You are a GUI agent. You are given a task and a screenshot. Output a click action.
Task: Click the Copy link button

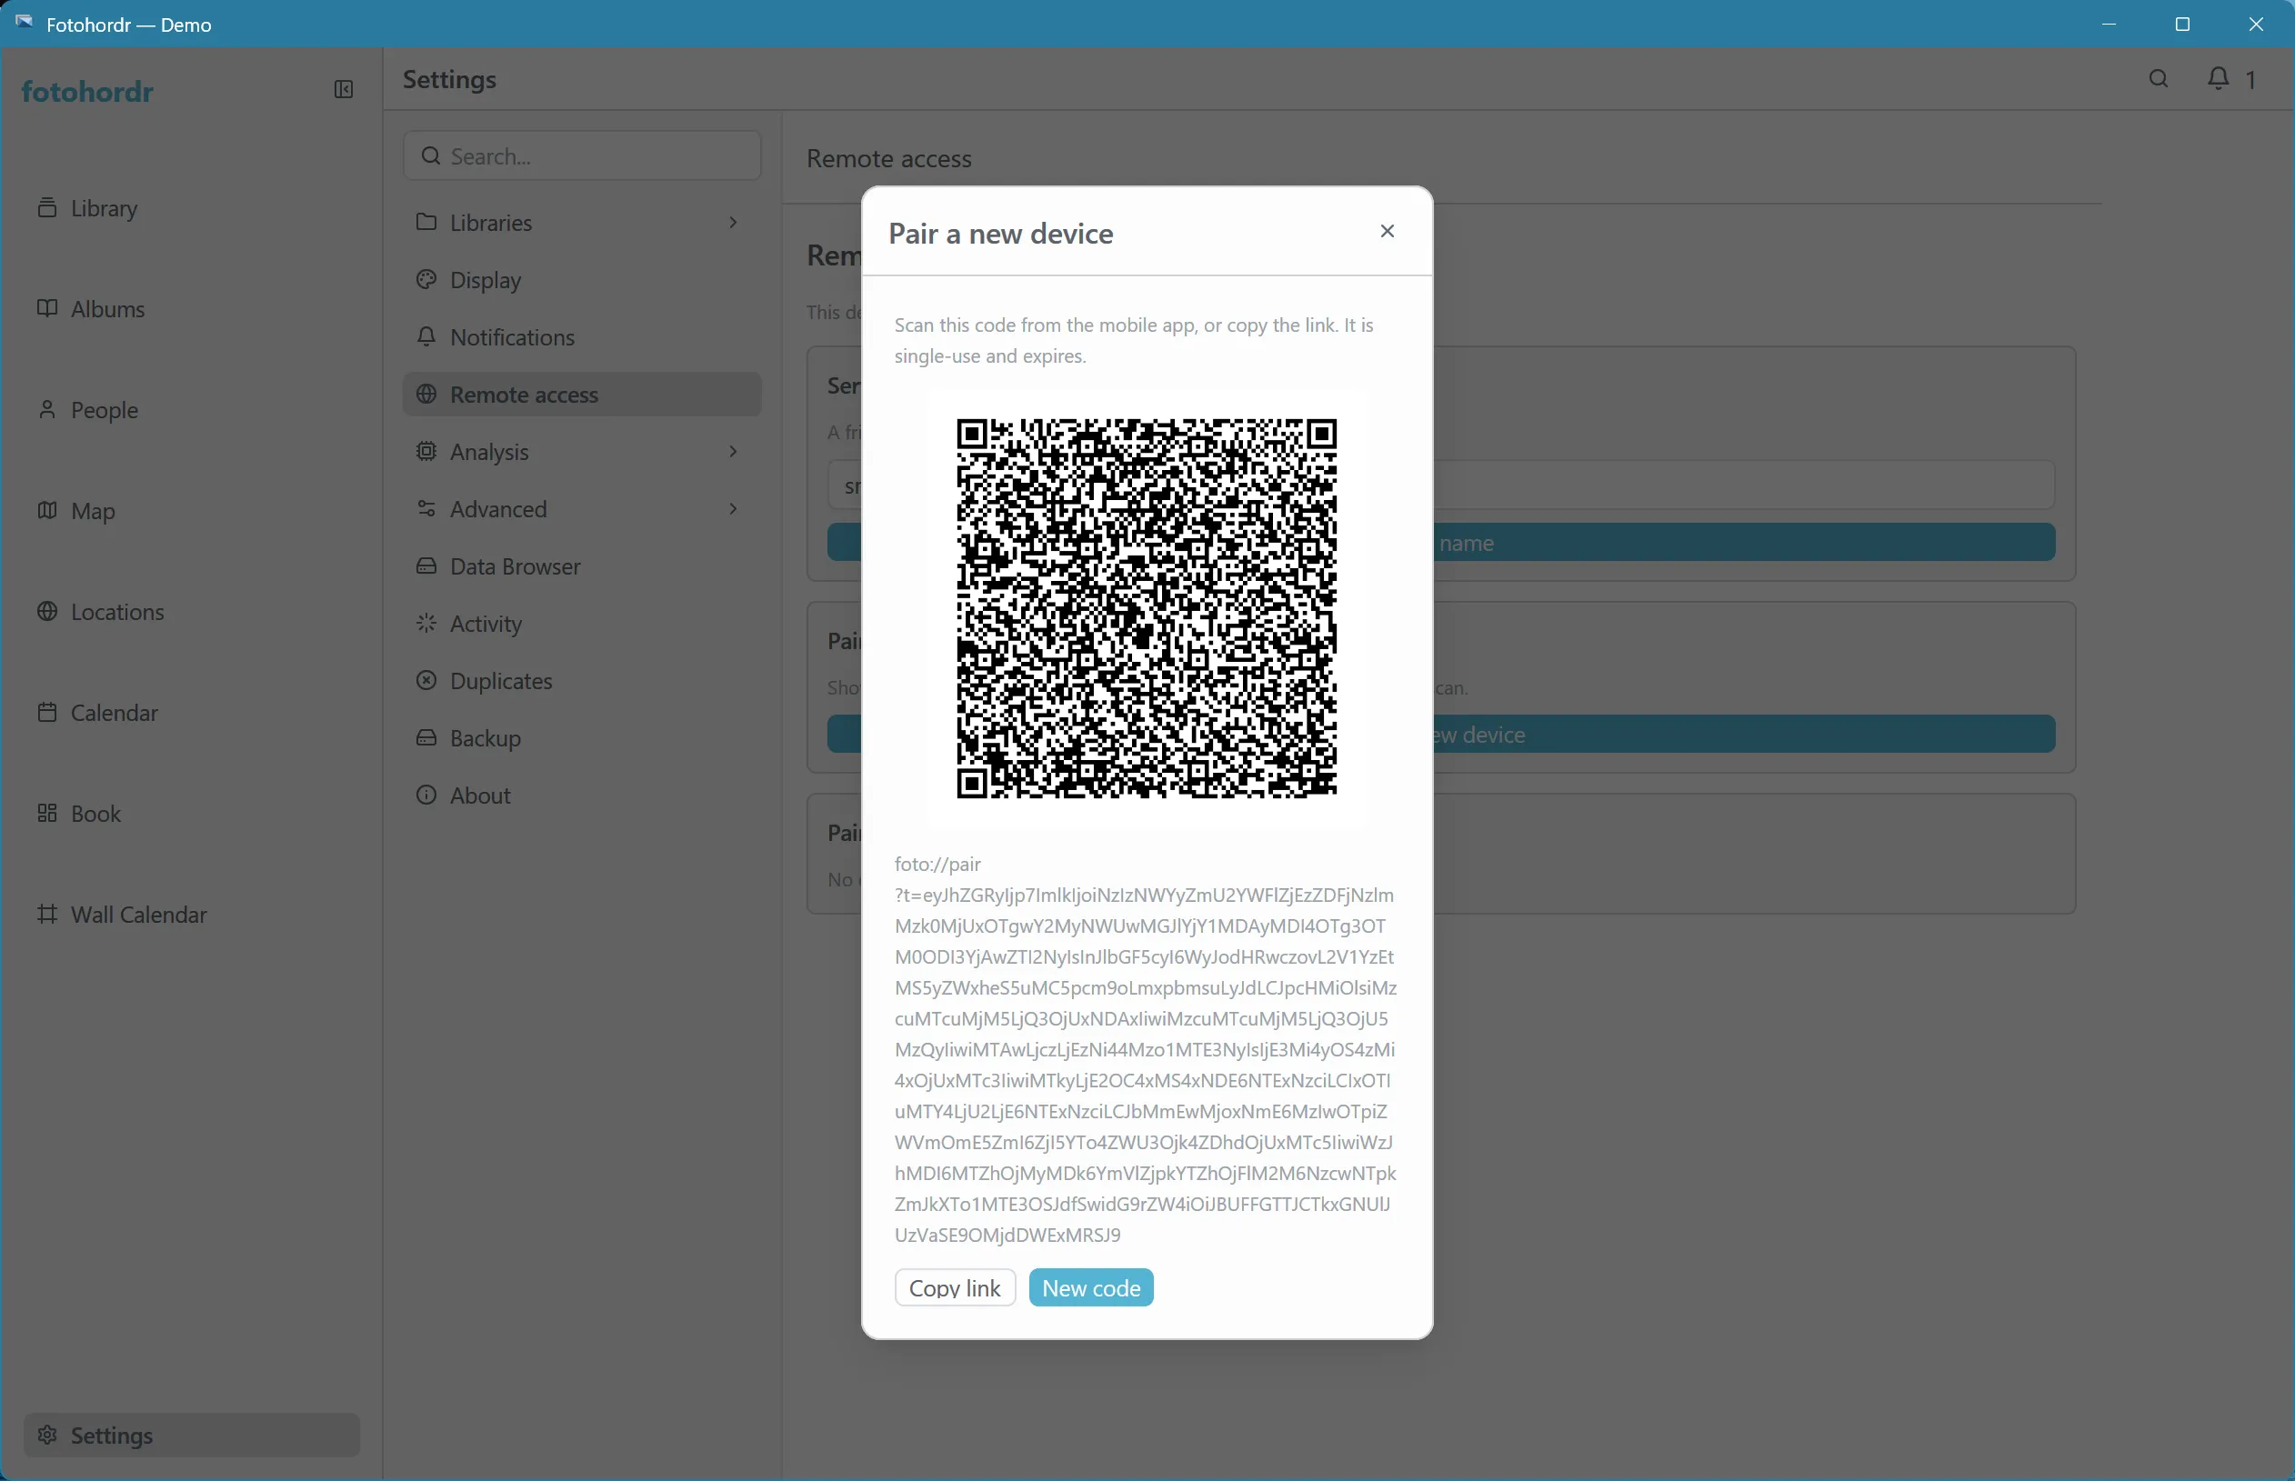(954, 1287)
